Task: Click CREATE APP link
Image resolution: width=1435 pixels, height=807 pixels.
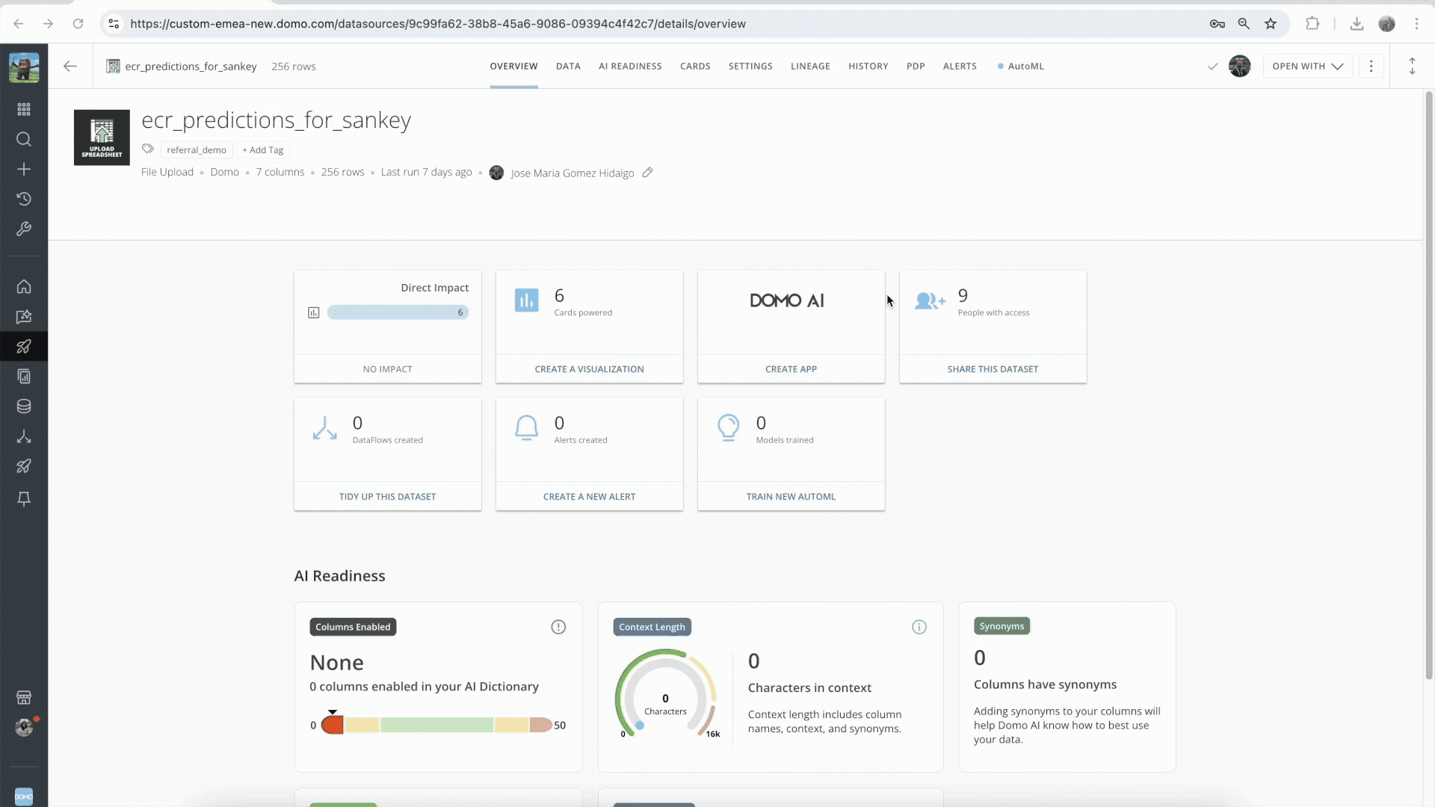Action: [791, 369]
